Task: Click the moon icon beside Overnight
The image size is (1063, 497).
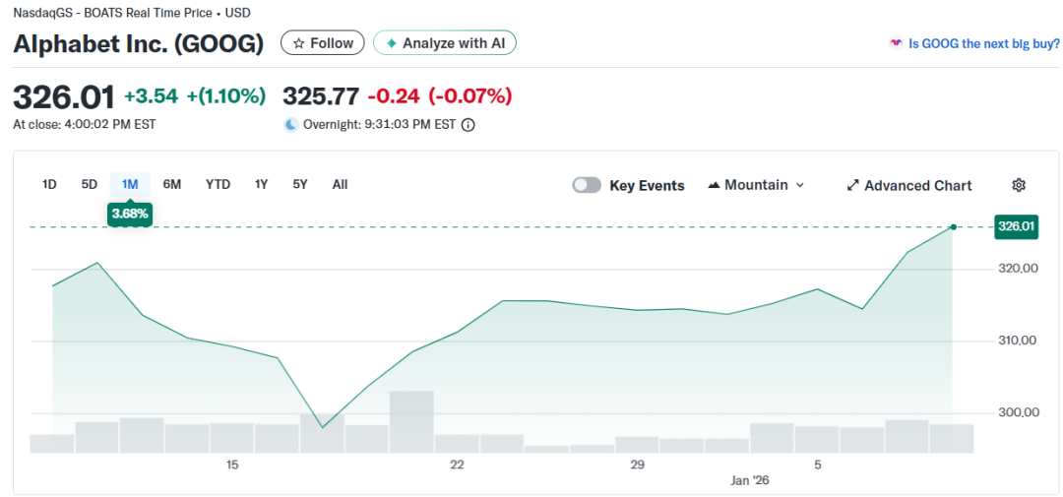Action: click(290, 125)
